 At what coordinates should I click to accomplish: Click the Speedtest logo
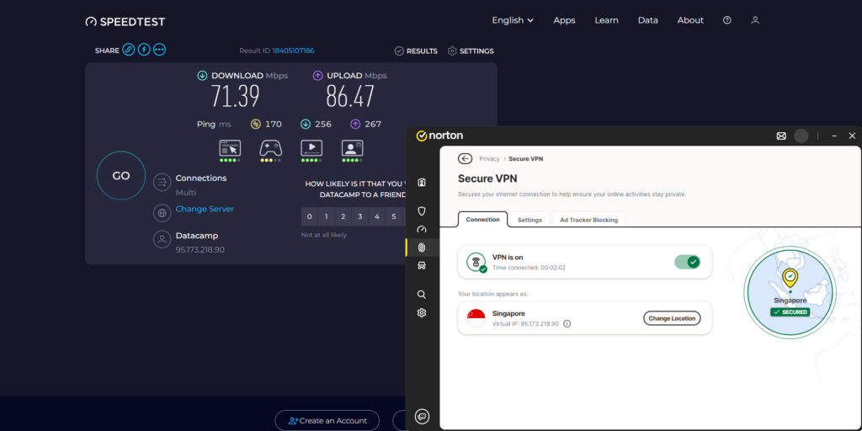pos(125,21)
